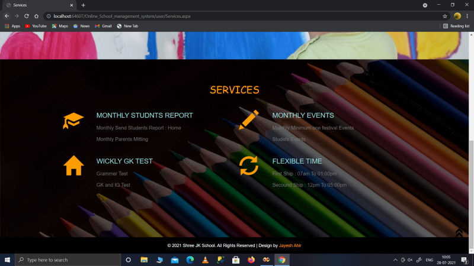Click the scroll-to-top double chevron

coord(459,232)
